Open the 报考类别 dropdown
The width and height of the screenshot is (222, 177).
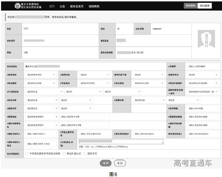tap(41, 75)
